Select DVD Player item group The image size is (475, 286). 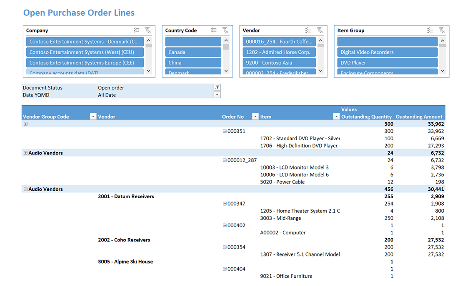(x=387, y=62)
